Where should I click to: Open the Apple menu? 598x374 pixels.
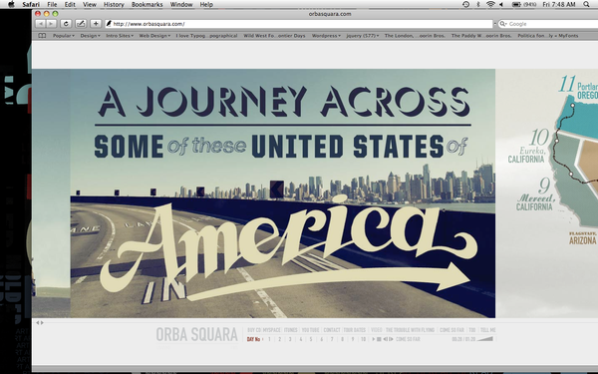[11, 4]
